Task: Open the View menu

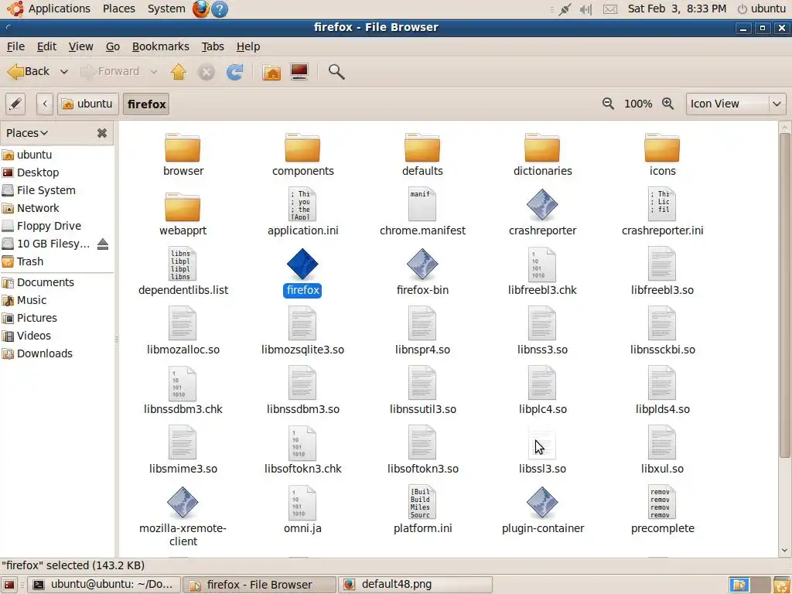Action: coord(80,46)
